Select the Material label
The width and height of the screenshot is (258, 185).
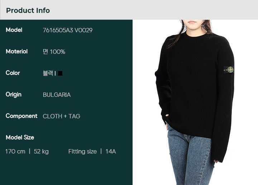click(x=16, y=51)
